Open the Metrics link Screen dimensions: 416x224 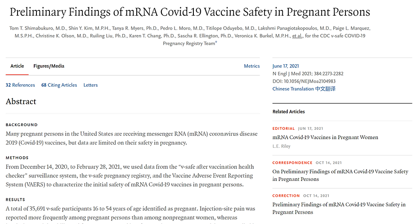(x=252, y=66)
